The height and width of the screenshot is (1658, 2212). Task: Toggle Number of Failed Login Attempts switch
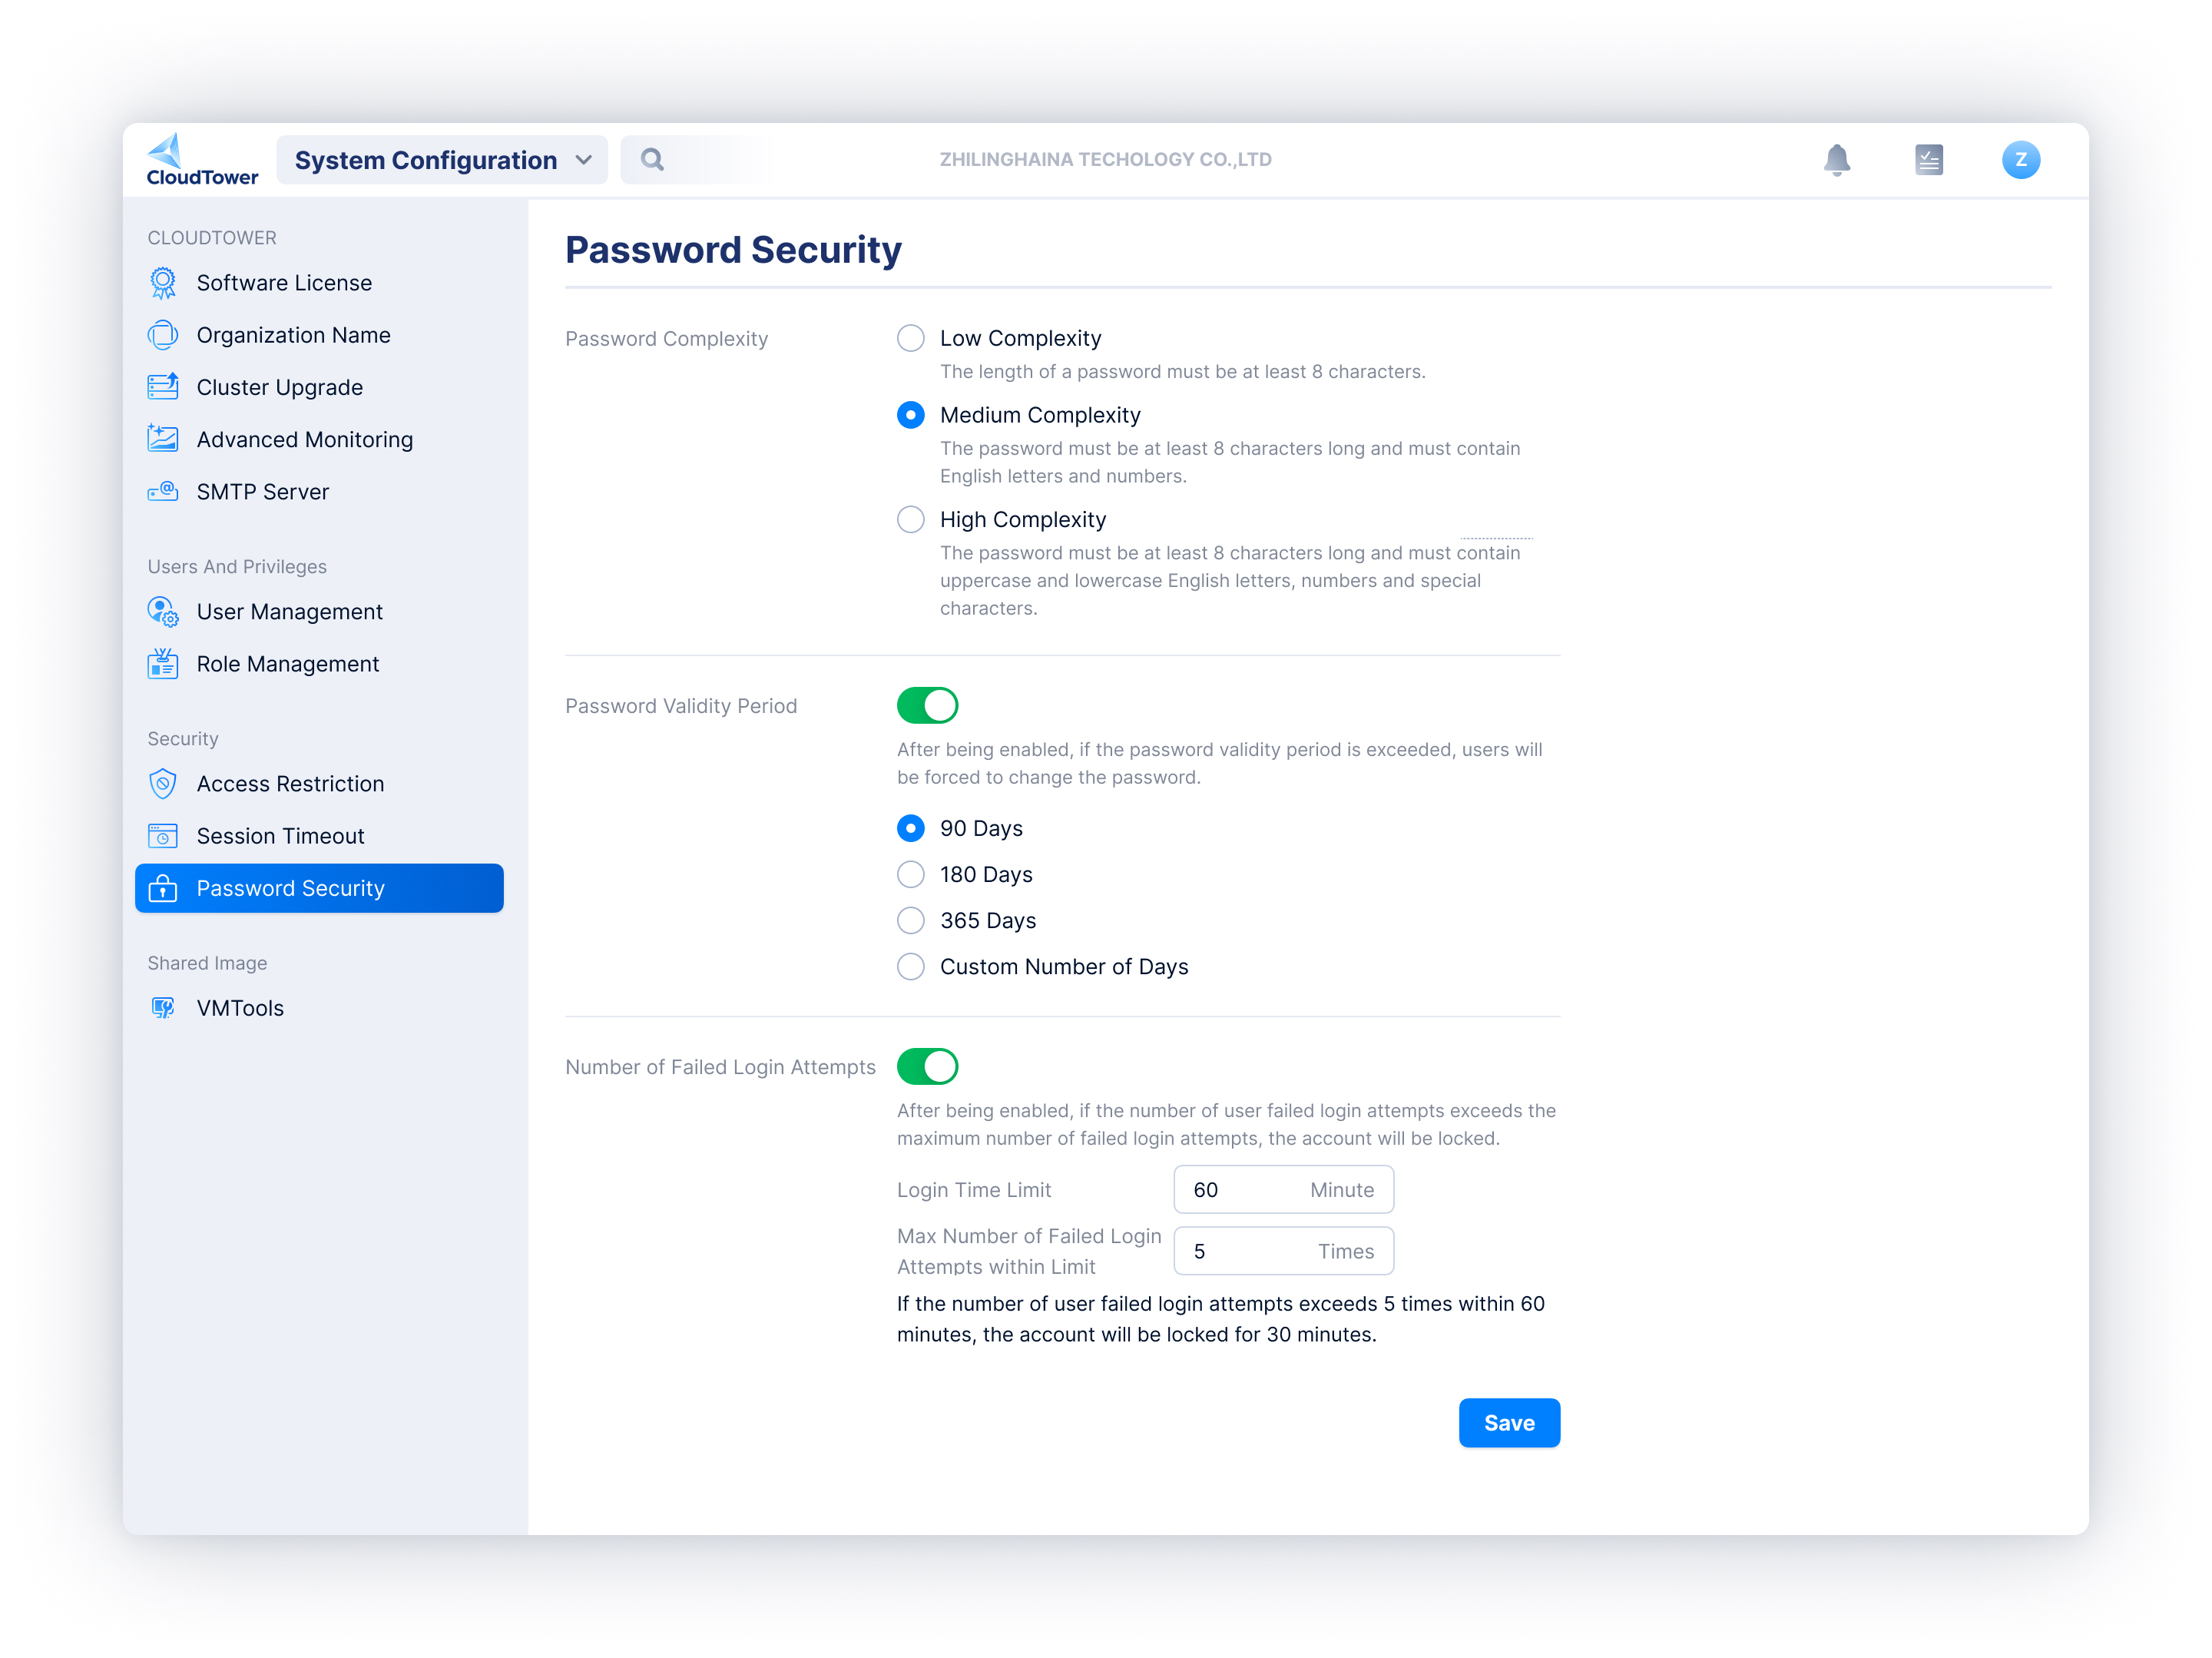tap(927, 1066)
